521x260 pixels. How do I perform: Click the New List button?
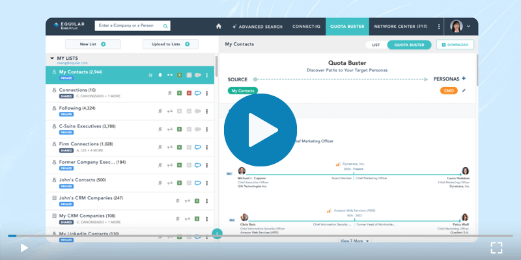92,44
